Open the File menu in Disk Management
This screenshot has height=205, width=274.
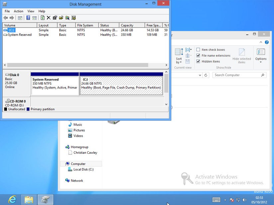click(x=7, y=11)
